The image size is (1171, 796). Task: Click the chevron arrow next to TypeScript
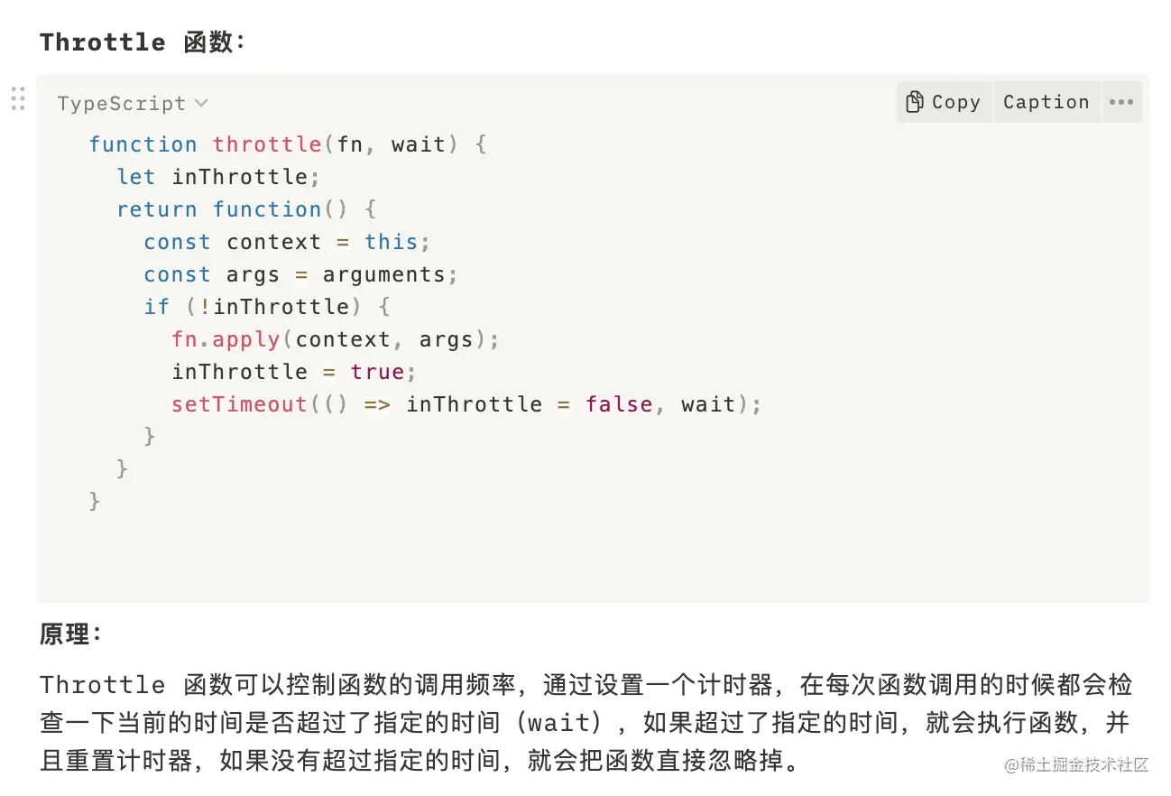201,103
